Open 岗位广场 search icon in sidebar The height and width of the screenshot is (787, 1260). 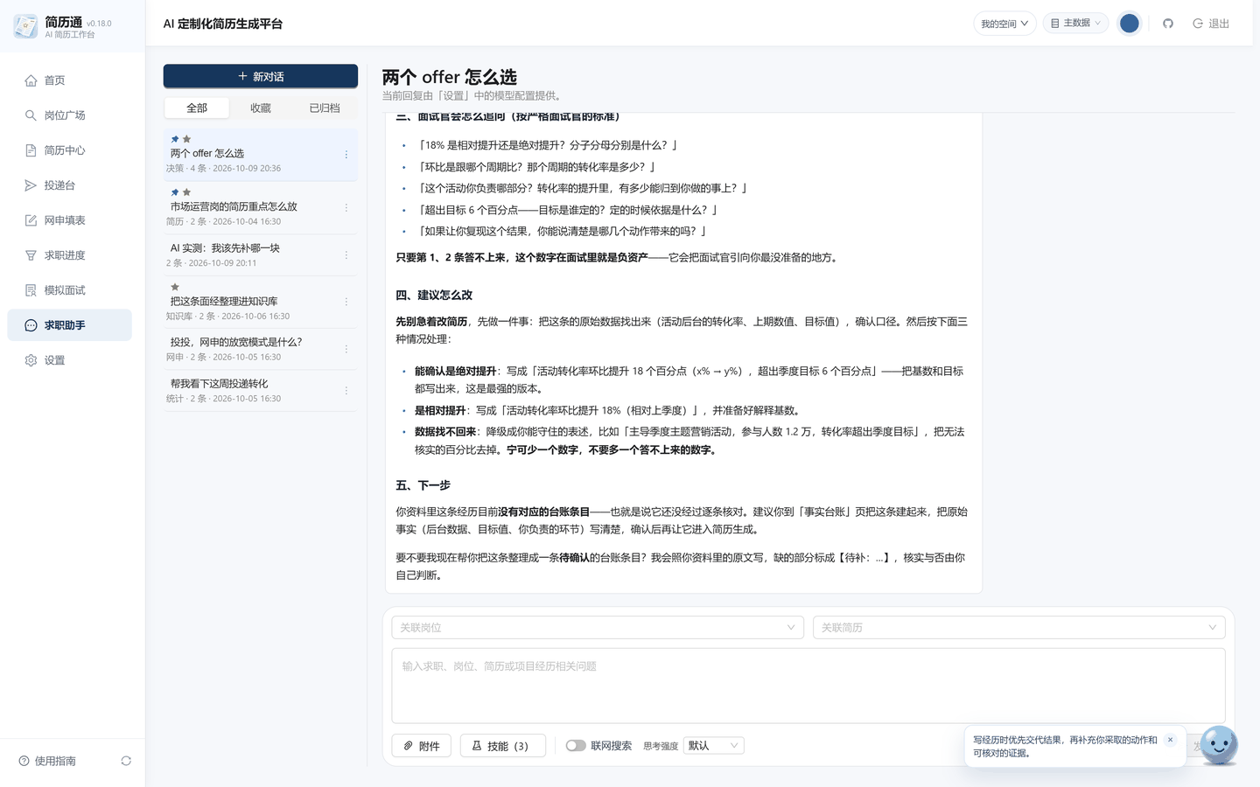31,115
